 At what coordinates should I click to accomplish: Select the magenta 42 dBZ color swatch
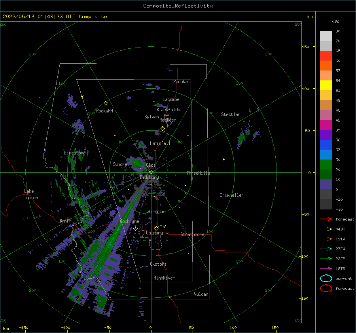326,125
